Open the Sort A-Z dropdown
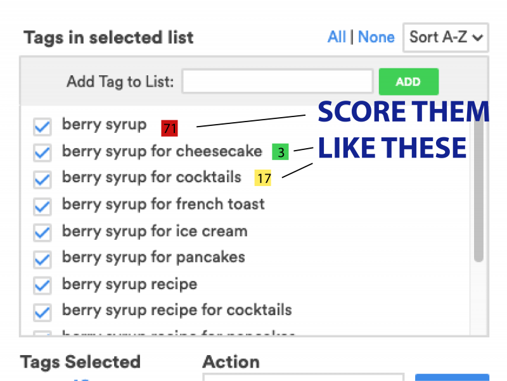 [x=446, y=37]
